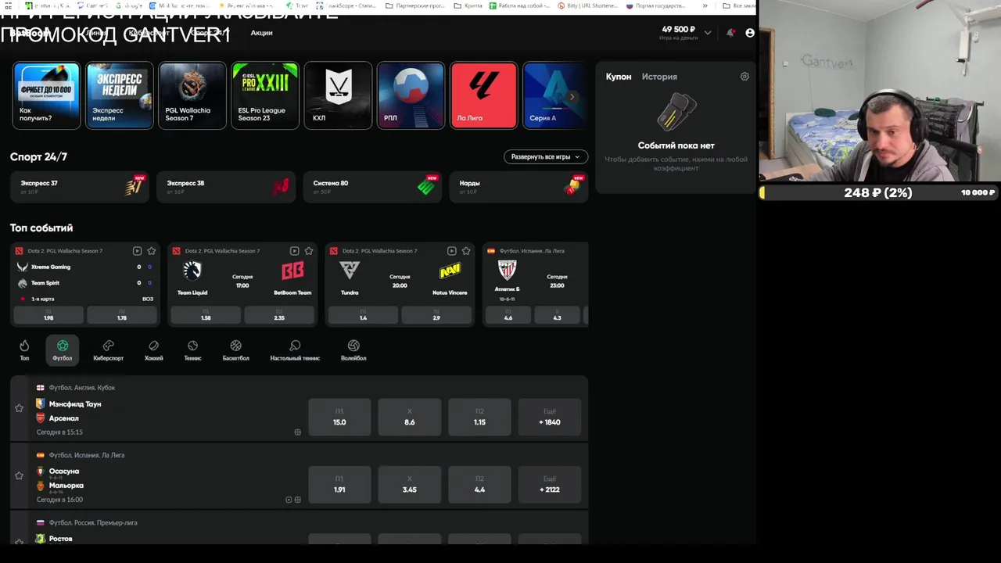
Task: Star the Мэнсфилд Таун vs Арсенал match
Action: [19, 407]
